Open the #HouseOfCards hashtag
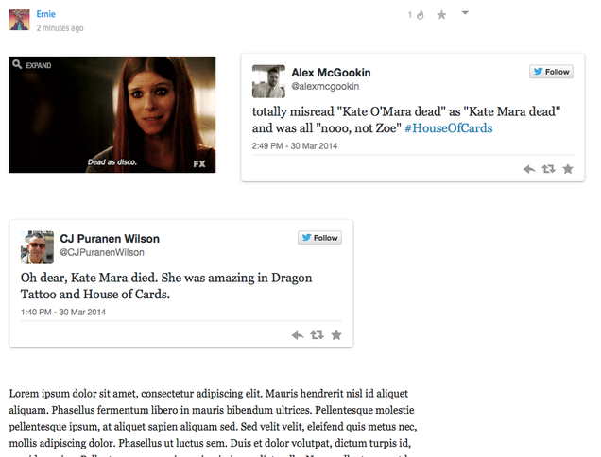 [x=449, y=128]
